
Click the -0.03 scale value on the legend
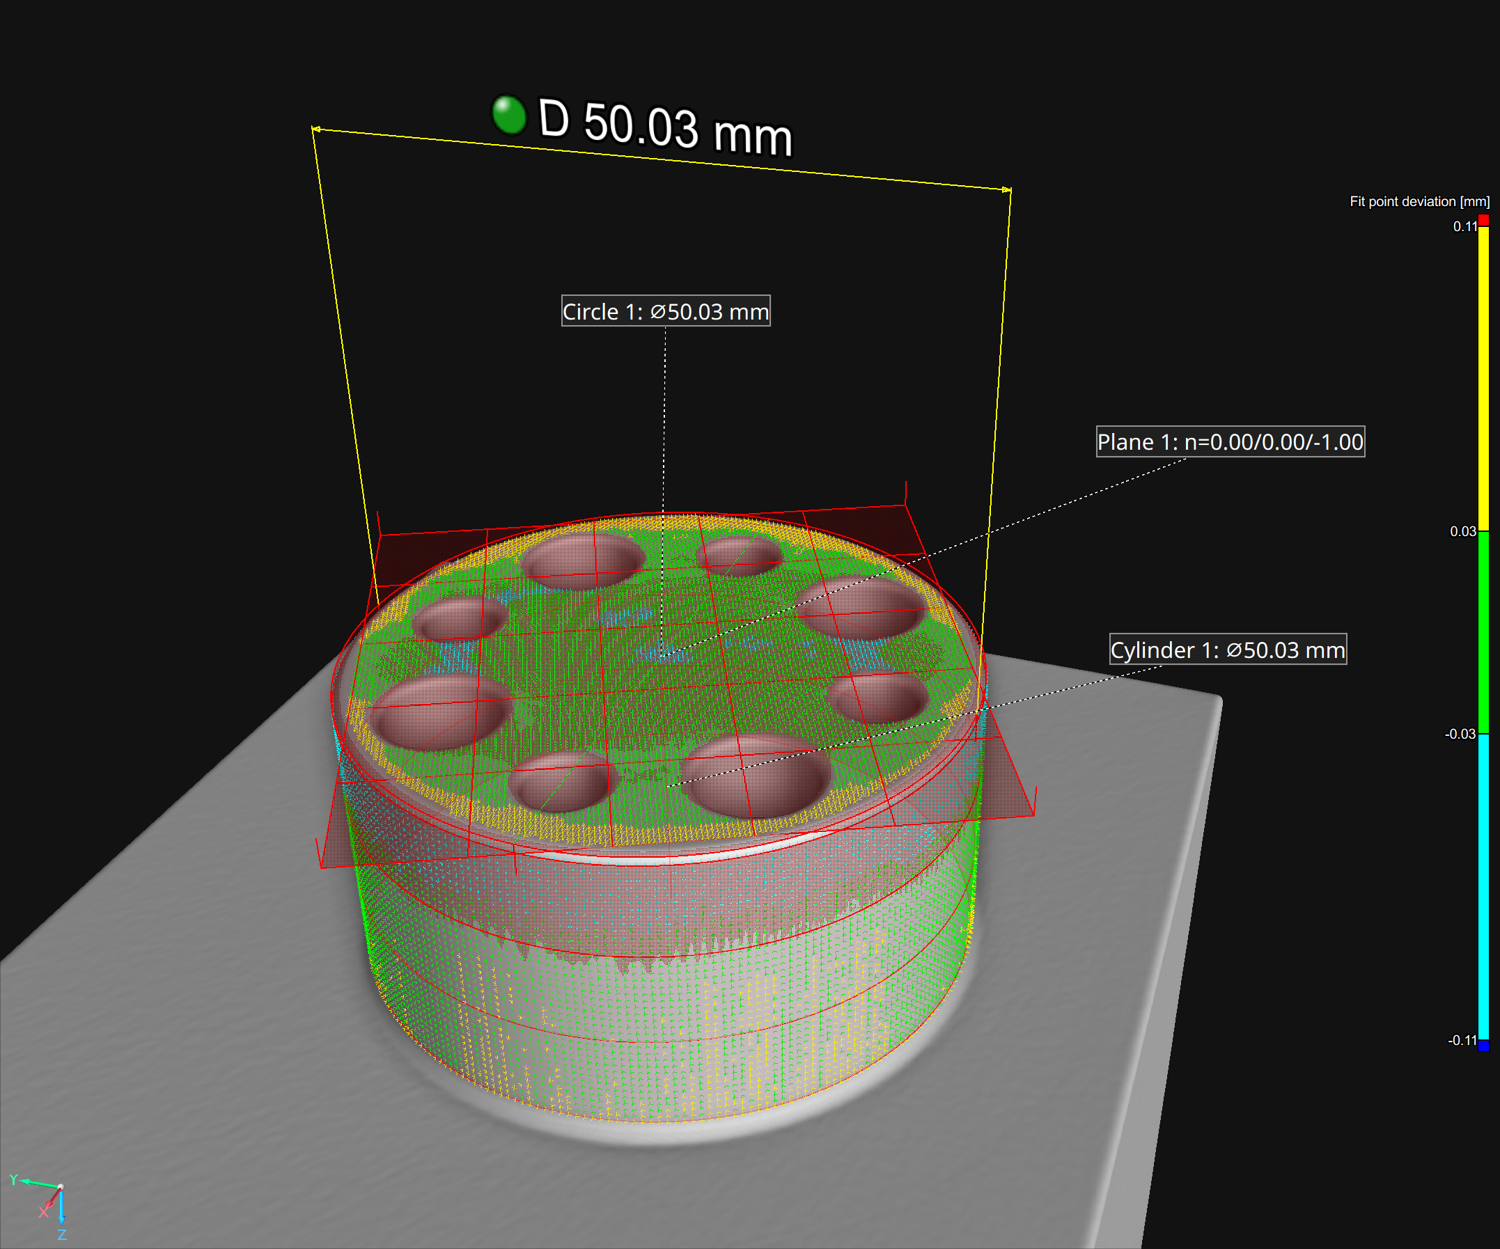(1460, 734)
